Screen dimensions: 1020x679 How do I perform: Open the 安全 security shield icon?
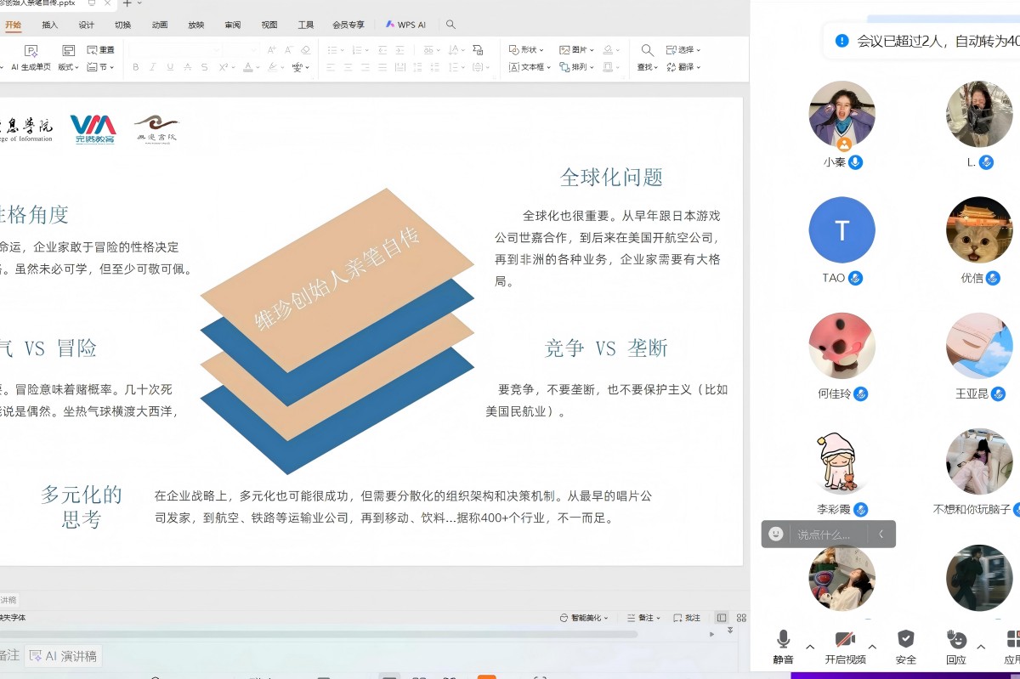point(905,640)
